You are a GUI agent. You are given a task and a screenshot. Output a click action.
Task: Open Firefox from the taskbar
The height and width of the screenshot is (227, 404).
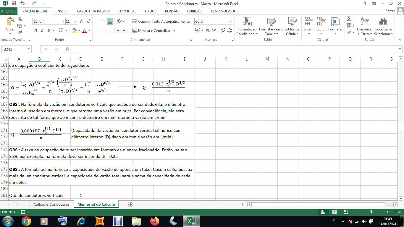click(x=154, y=221)
